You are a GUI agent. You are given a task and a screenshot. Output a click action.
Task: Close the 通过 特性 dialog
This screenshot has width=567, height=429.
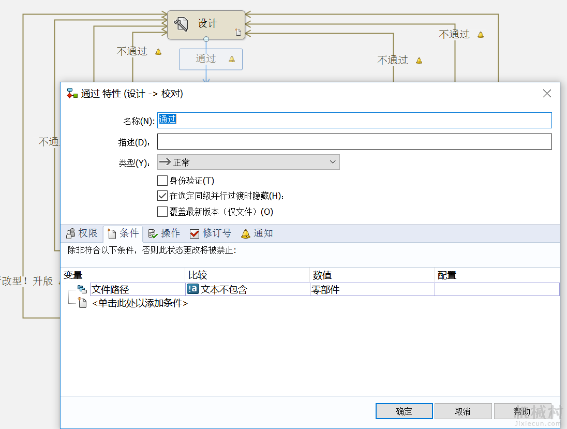click(x=547, y=94)
